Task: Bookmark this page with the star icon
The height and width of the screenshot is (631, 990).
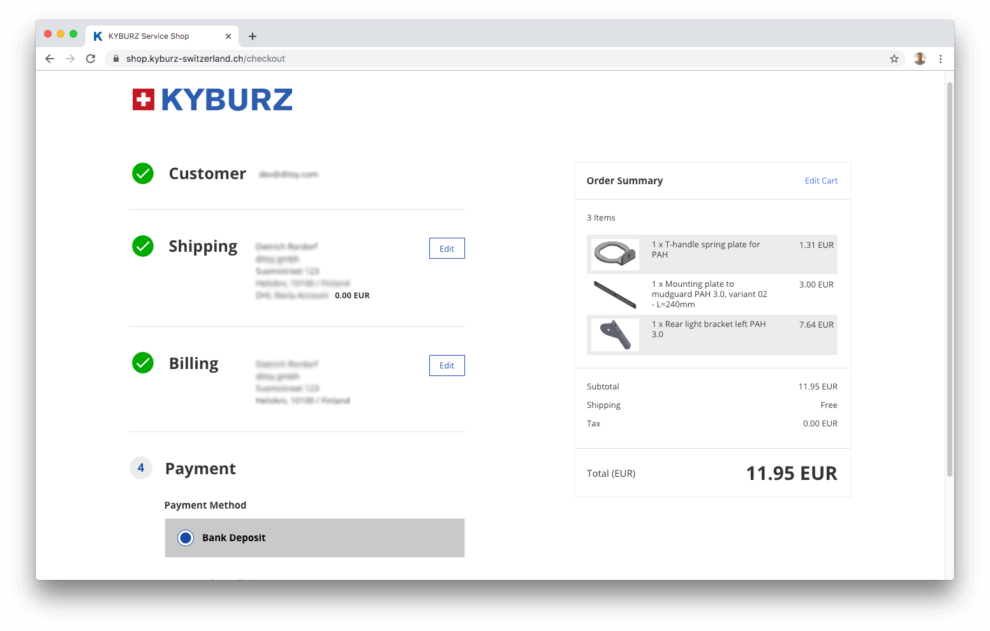Action: click(894, 59)
